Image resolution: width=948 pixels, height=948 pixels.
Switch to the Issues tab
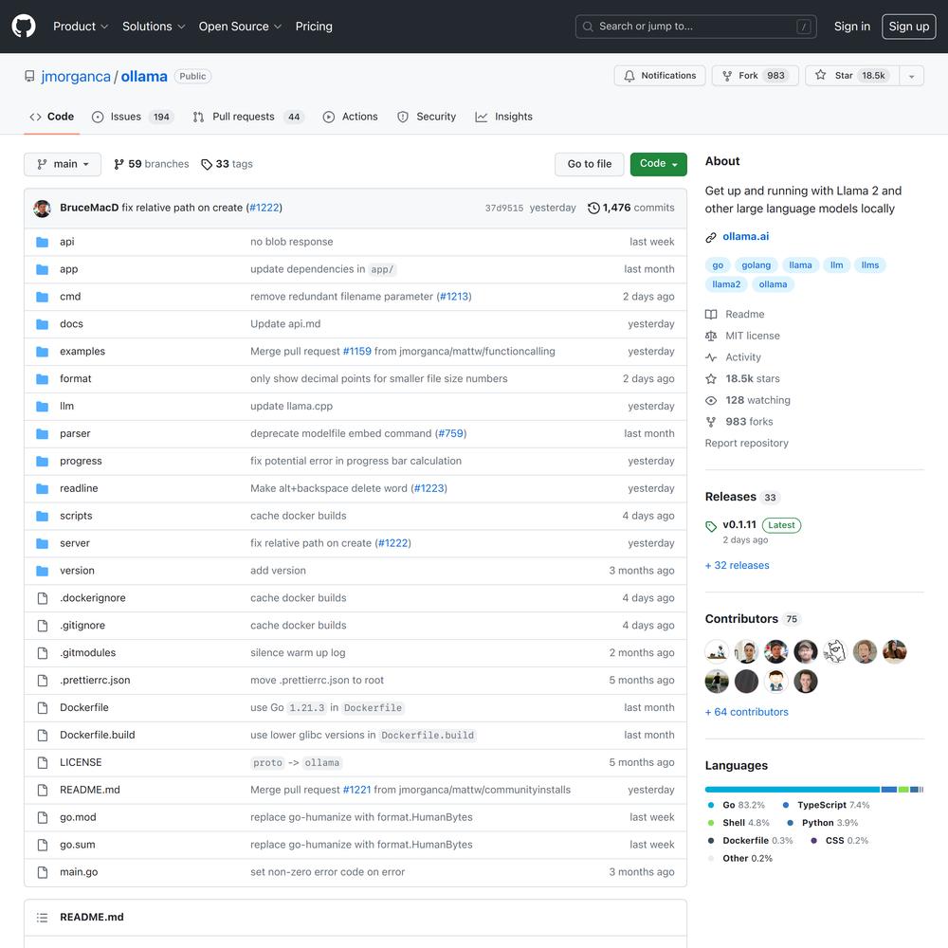(133, 117)
